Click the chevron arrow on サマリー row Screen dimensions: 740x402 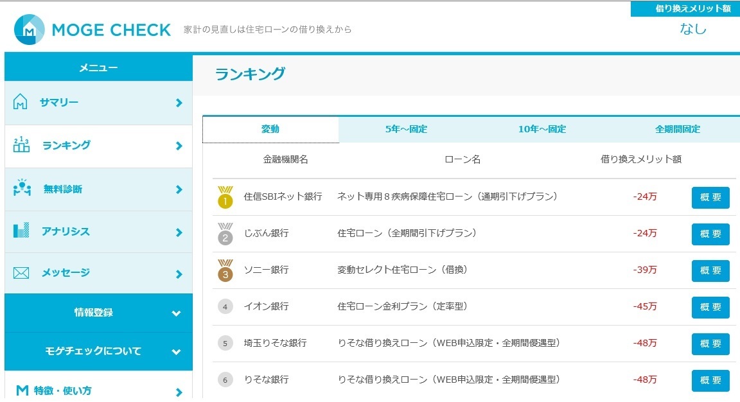[179, 103]
